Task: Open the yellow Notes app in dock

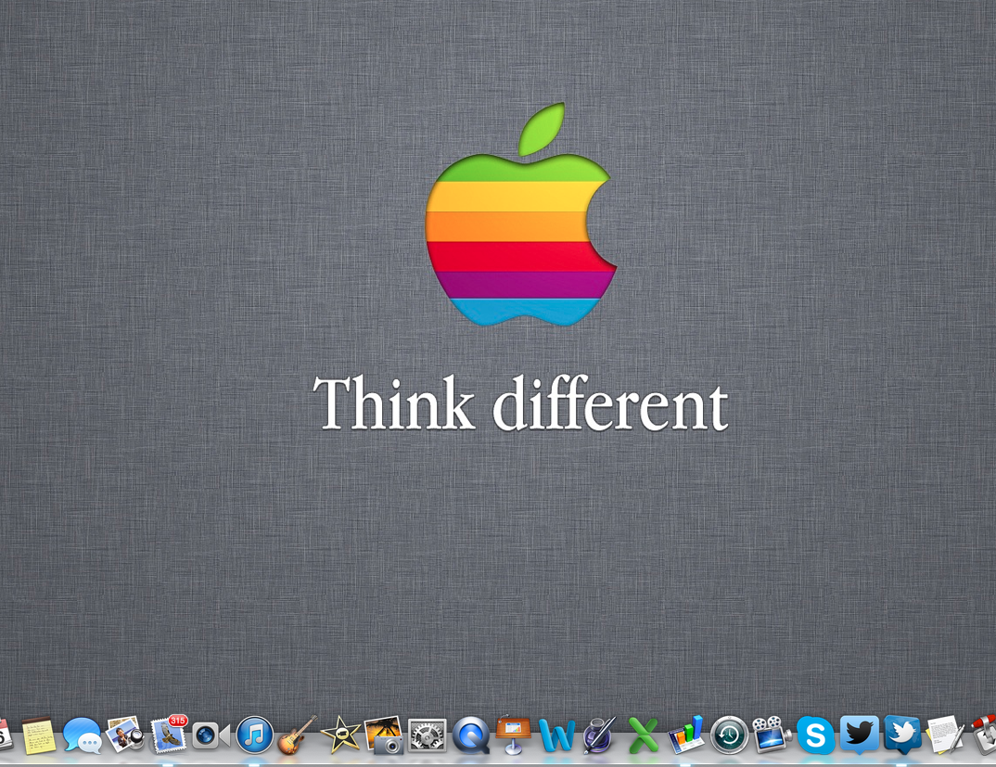Action: pos(38,735)
